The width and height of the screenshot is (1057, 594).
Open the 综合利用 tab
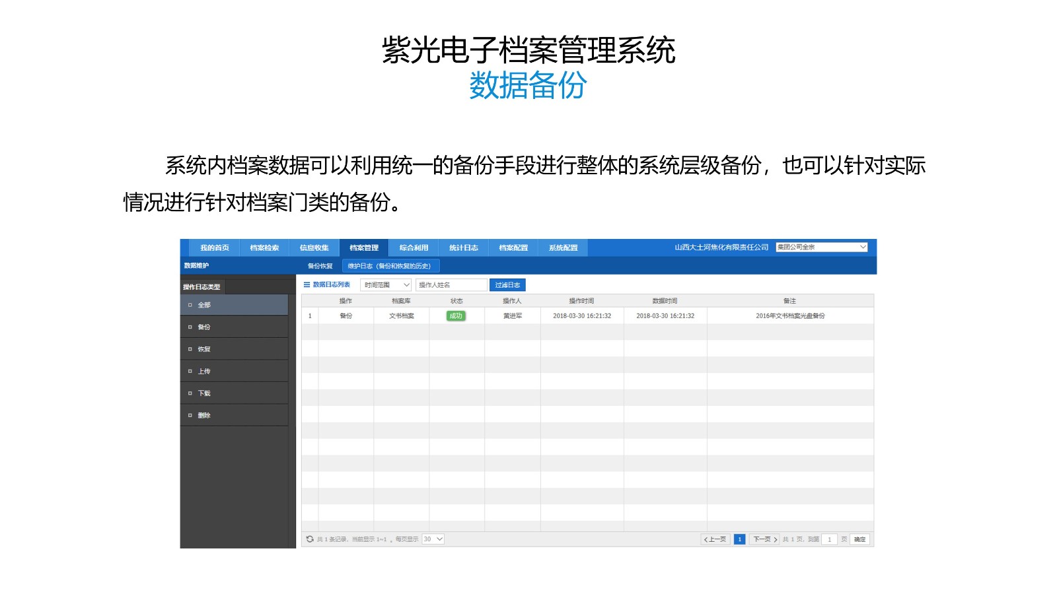tap(414, 248)
